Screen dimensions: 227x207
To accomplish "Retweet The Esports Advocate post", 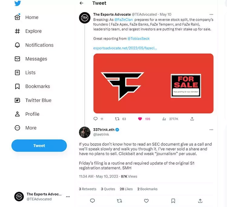I will coord(117,119).
